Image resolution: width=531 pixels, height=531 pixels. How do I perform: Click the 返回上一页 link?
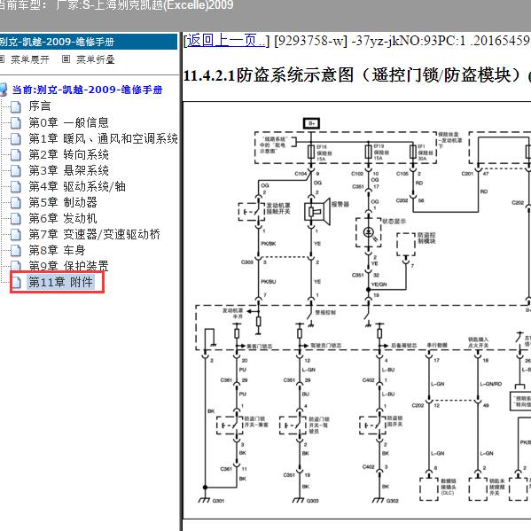pos(225,41)
